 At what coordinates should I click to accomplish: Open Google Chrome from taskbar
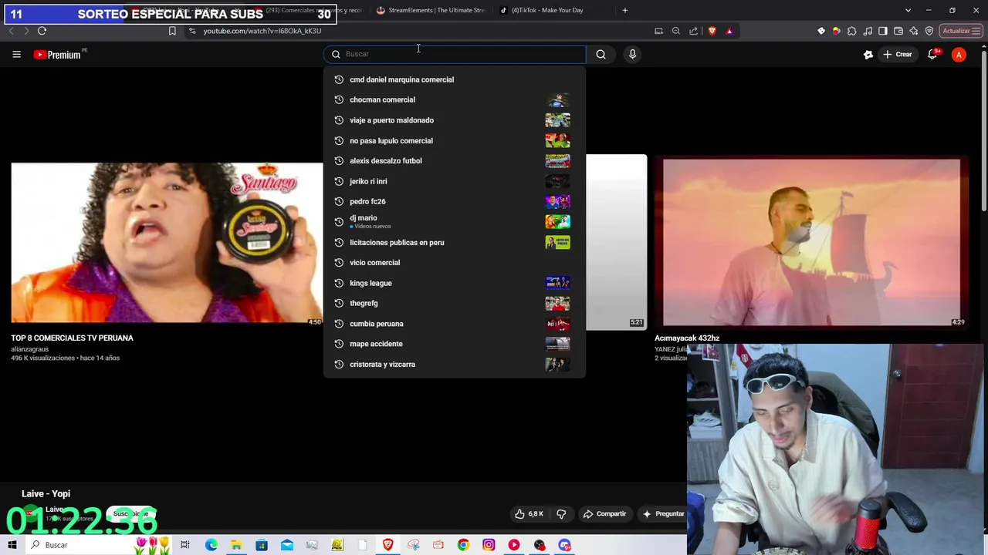(463, 545)
